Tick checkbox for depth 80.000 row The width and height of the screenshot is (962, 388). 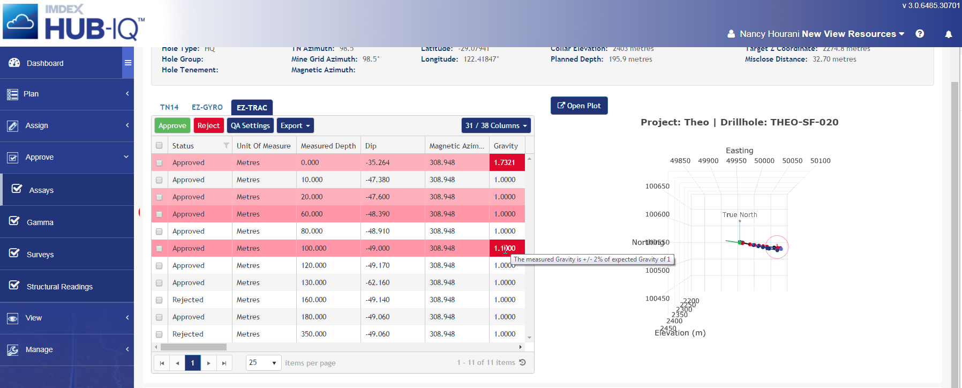coord(159,232)
